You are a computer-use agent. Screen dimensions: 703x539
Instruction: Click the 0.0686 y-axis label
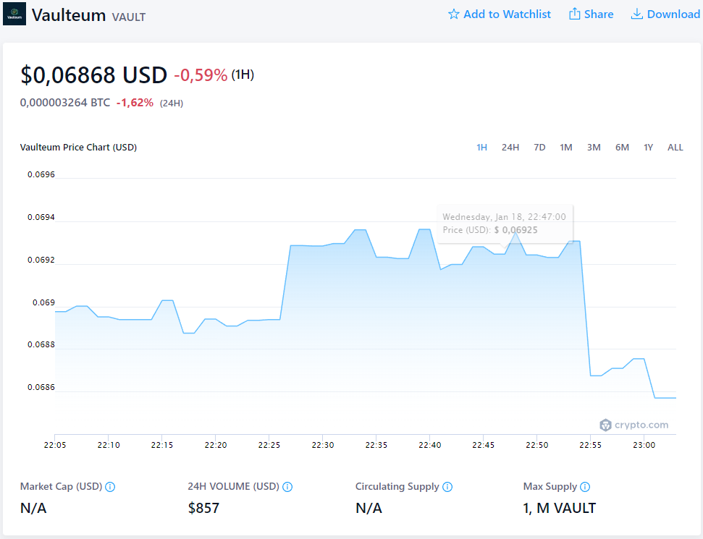[x=41, y=387]
